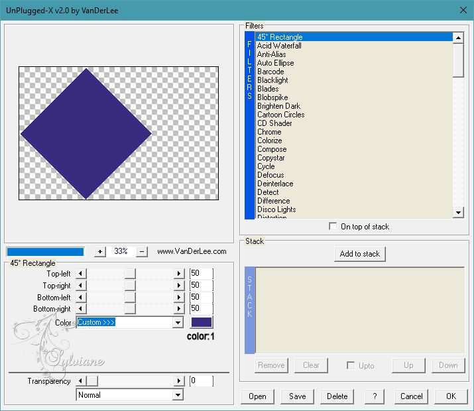Select Difference filter entry
This screenshot has width=474, height=411.
(354, 201)
